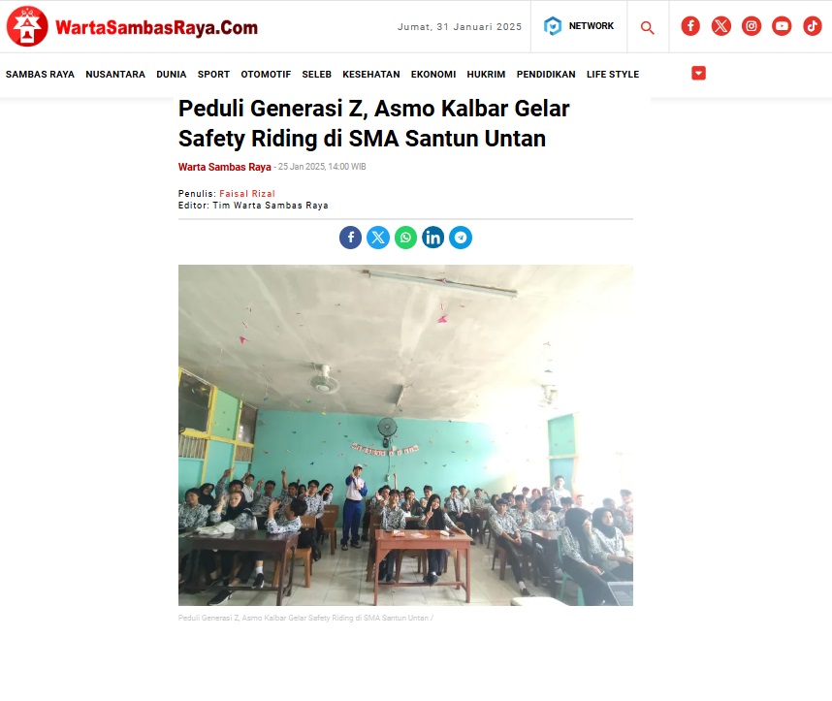Select PENDIDIKAN in the navigation bar

[546, 75]
